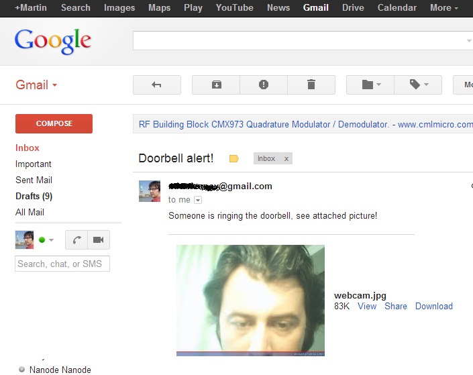
Task: Open All Mail folder
Action: (30, 212)
